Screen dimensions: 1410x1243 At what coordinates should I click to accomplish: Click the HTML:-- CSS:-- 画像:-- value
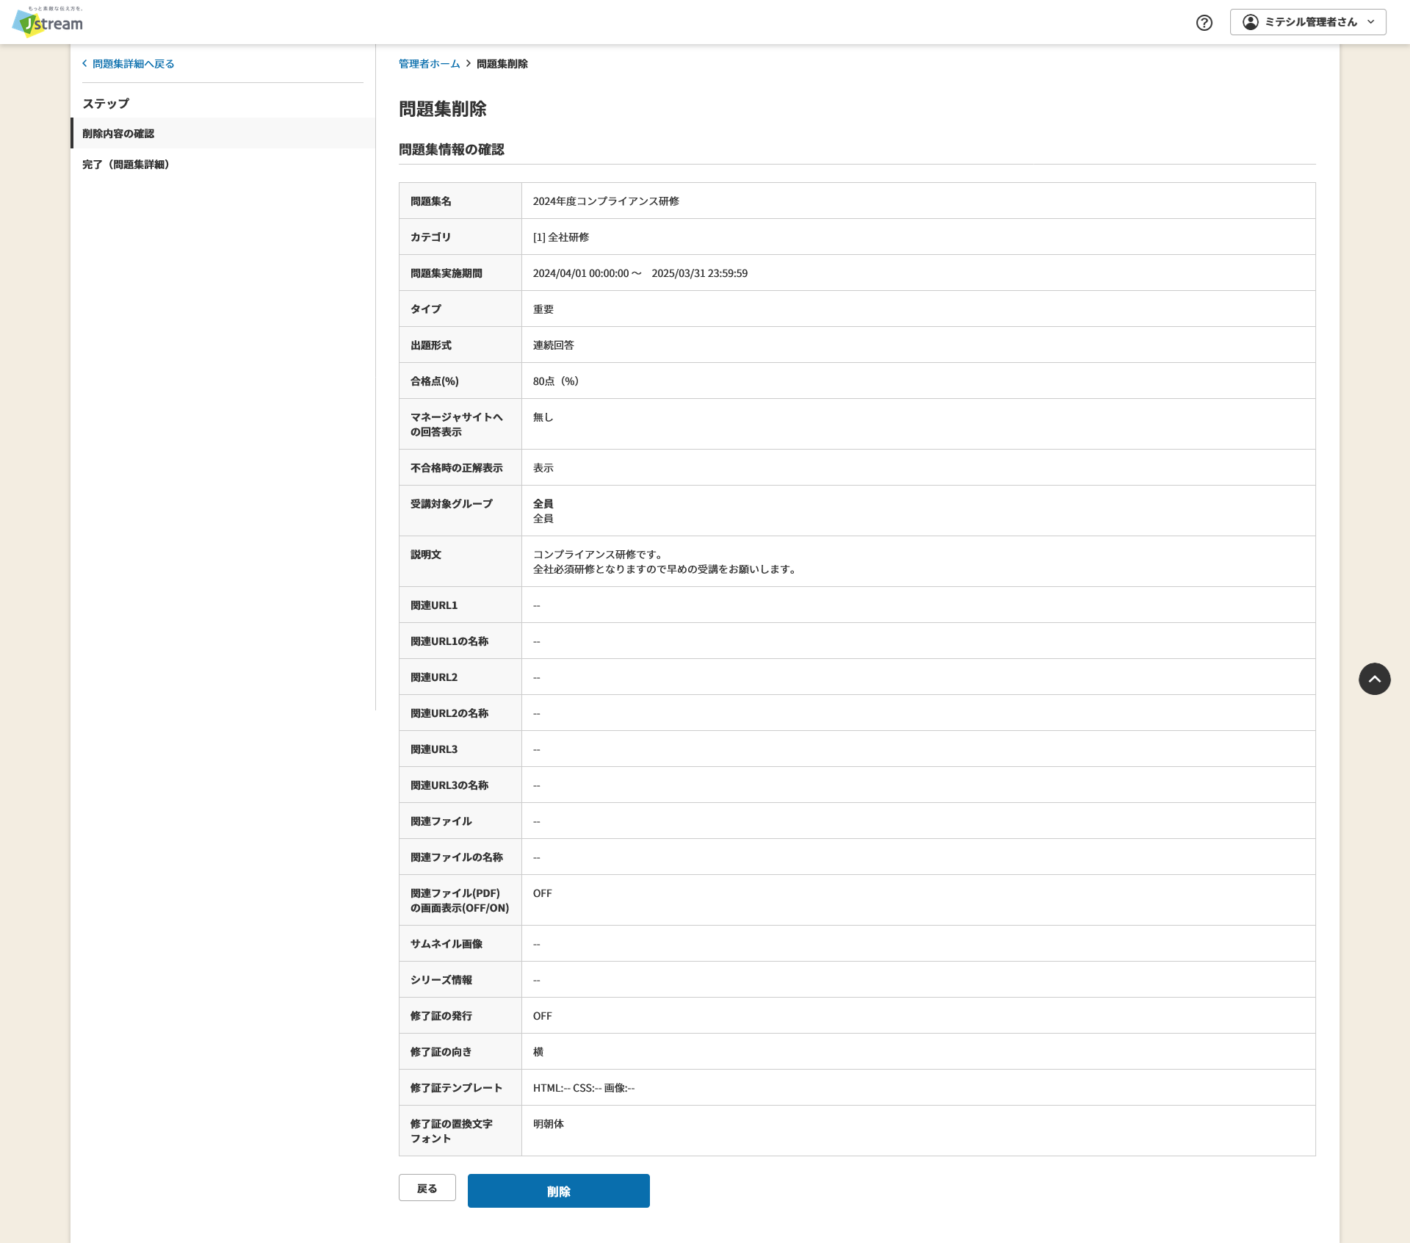[584, 1088]
